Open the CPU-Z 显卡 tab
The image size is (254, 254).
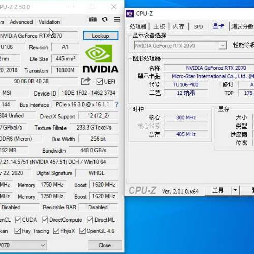[218, 26]
